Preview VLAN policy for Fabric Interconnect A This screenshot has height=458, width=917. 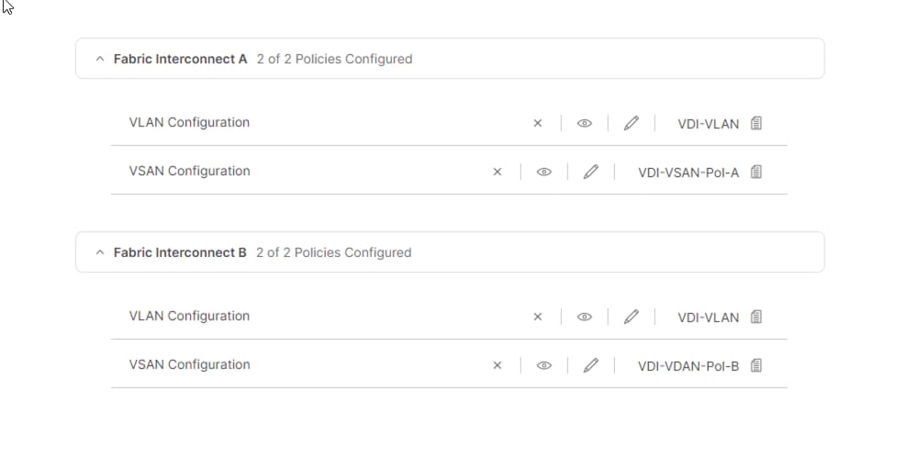[584, 123]
